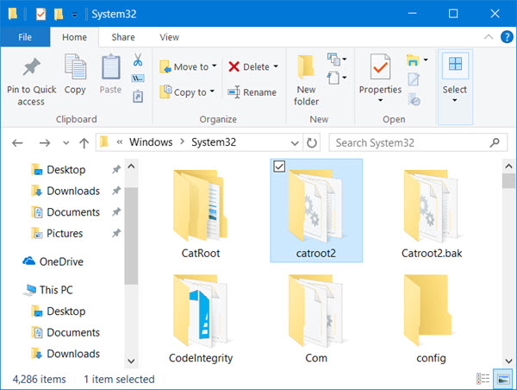Click the Rename button

(252, 92)
